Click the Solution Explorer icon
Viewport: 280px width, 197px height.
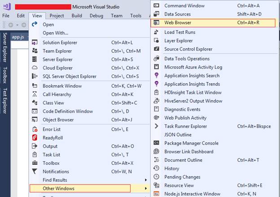tap(35, 43)
